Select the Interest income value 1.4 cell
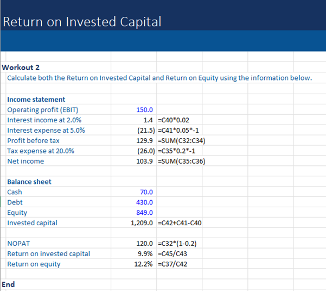The height and width of the screenshot is (291, 326). pos(148,120)
